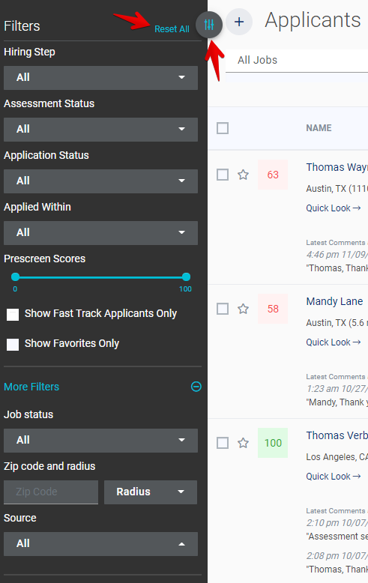The image size is (368, 583).
Task: Click the plus add applicant button
Action: (239, 22)
